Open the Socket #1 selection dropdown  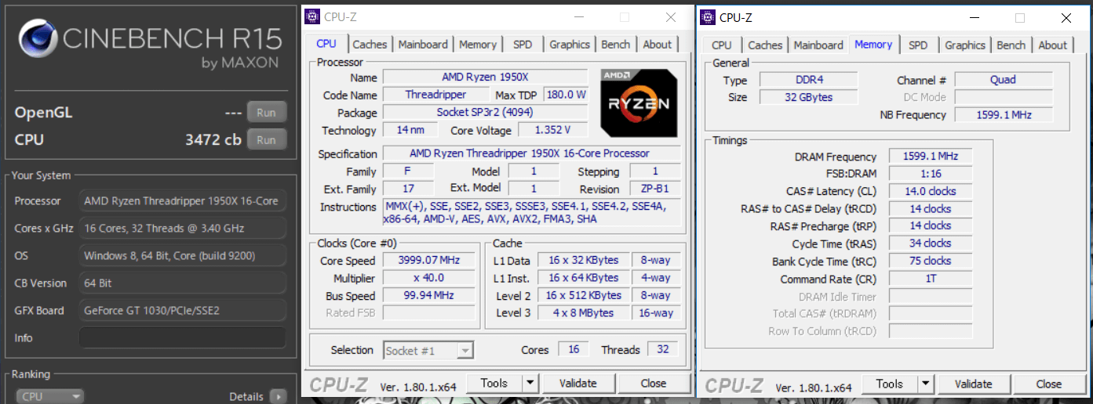click(428, 351)
